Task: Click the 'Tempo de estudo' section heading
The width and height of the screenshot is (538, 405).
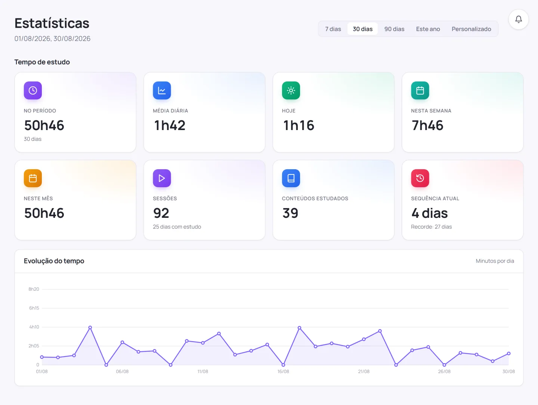Action: pyautogui.click(x=42, y=62)
